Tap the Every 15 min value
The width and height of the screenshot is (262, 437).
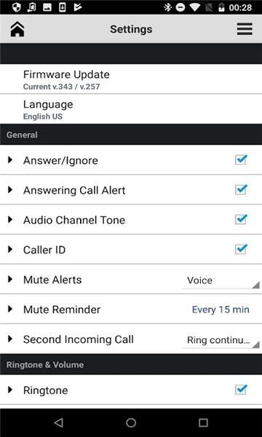pos(221,310)
